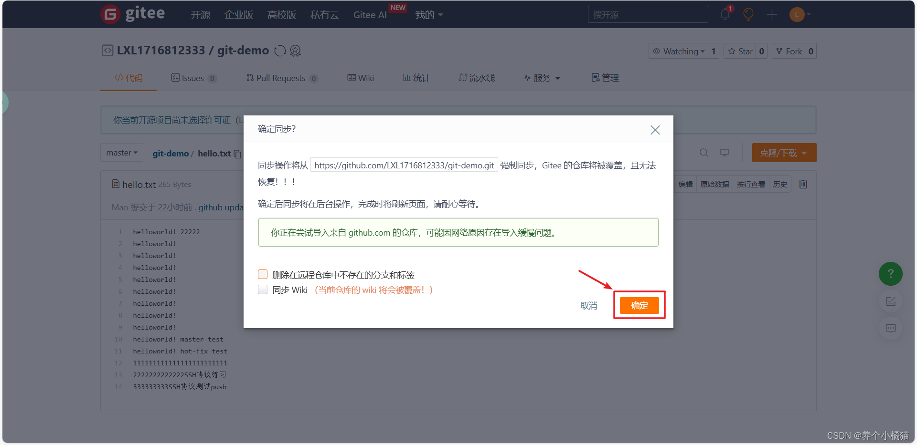Image resolution: width=917 pixels, height=445 pixels.
Task: Click the 搜开源 search field
Action: 648,14
